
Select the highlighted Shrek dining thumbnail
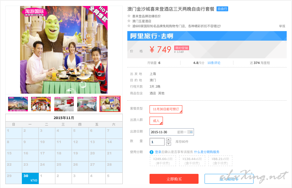tap(110, 104)
